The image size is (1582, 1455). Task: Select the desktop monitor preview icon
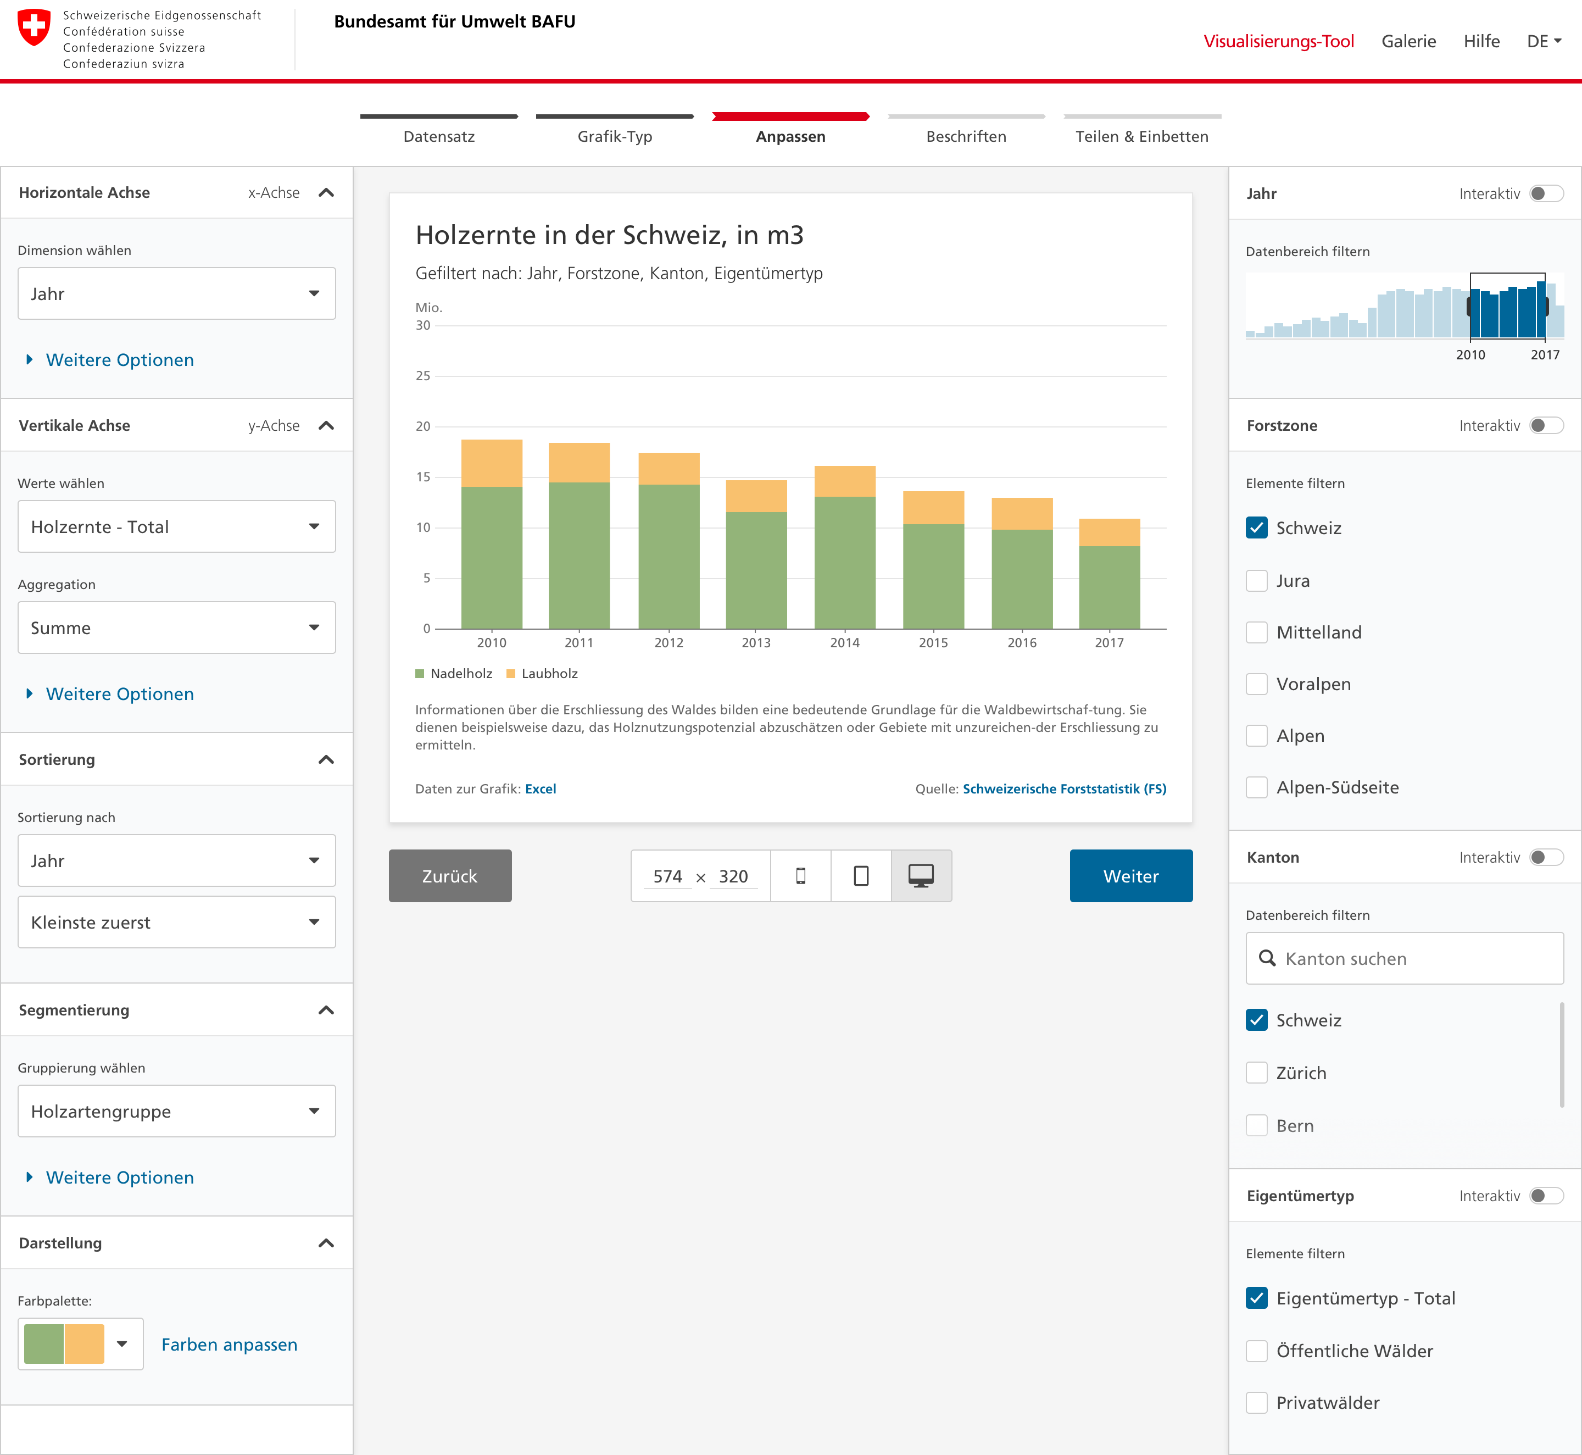click(921, 875)
